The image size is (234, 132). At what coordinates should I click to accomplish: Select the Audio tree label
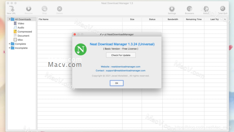point(21,27)
